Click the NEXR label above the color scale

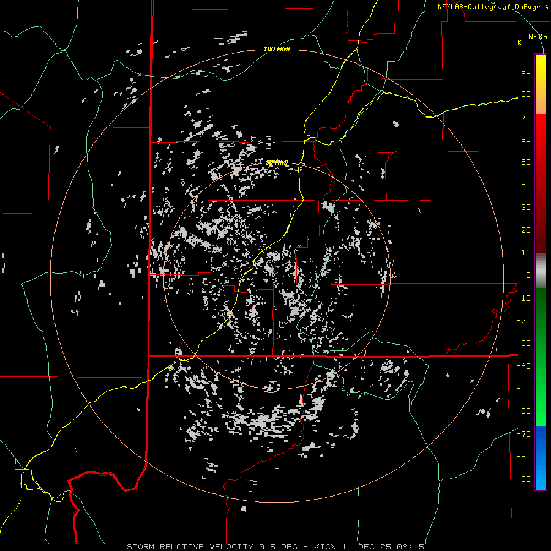pyautogui.click(x=538, y=37)
